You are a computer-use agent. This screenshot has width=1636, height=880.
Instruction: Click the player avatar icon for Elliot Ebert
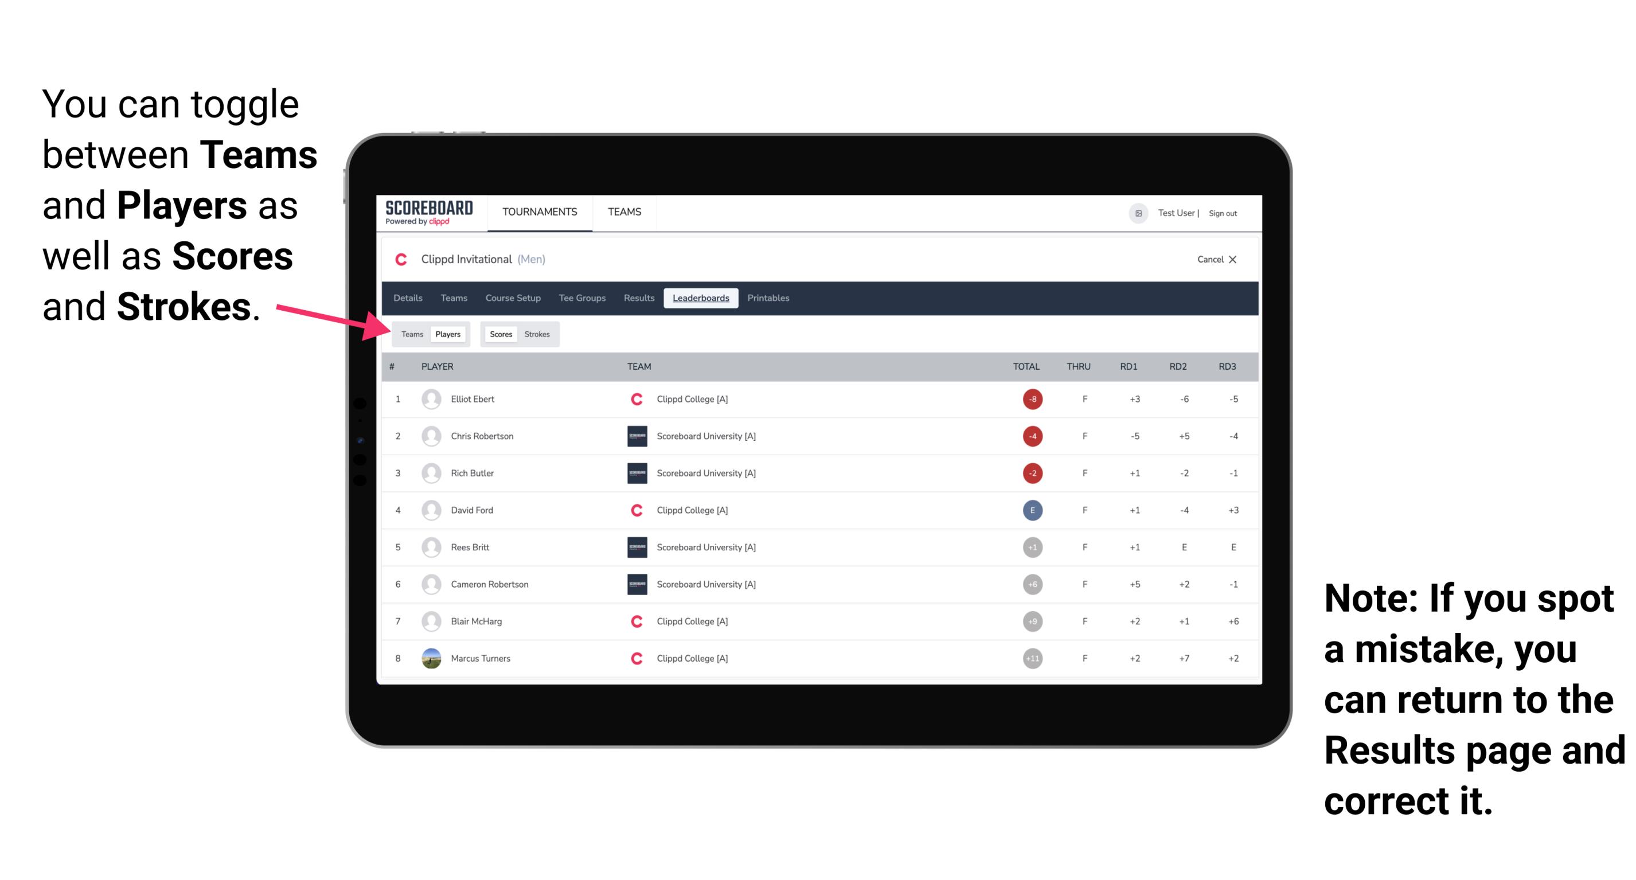click(430, 399)
